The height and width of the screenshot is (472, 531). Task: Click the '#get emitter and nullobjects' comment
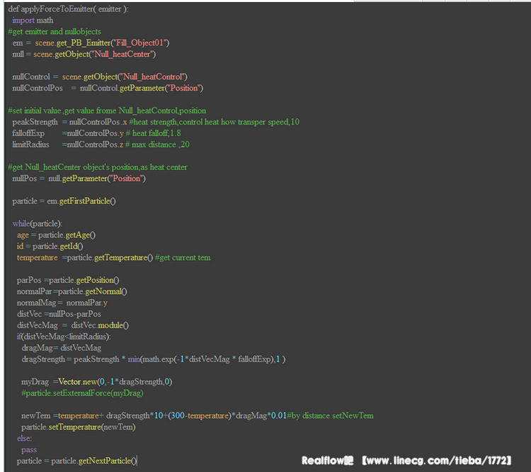tap(55, 31)
